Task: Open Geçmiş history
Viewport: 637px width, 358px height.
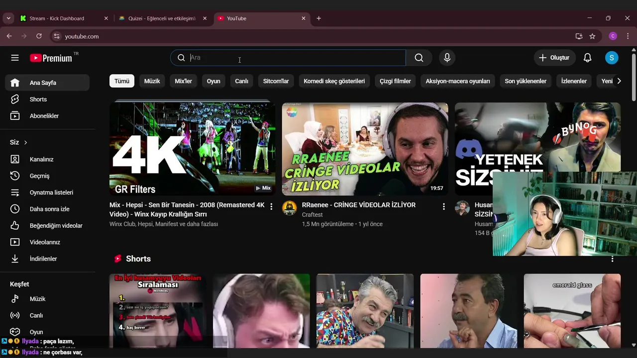Action: coord(47,176)
